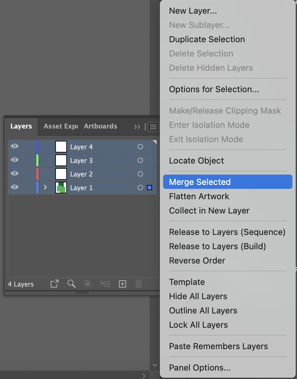Open Panel Options... from the menu
This screenshot has width=297, height=379.
coord(200,368)
